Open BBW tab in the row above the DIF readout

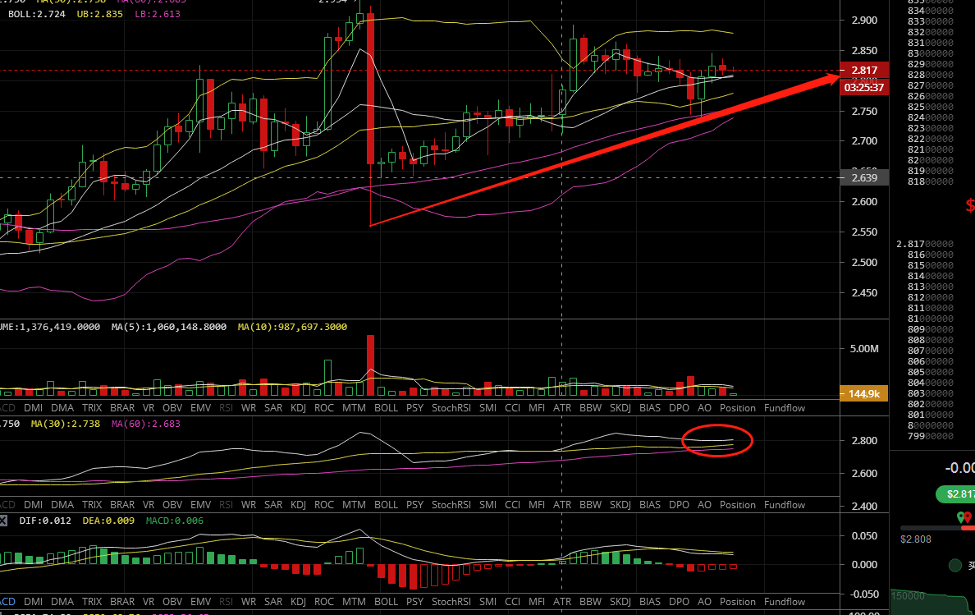pyautogui.click(x=590, y=505)
